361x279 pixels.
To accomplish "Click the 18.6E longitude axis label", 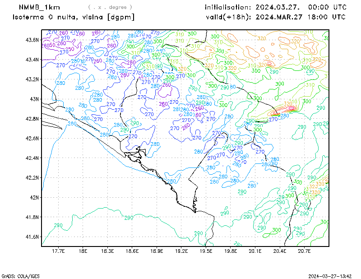I will (132, 251).
